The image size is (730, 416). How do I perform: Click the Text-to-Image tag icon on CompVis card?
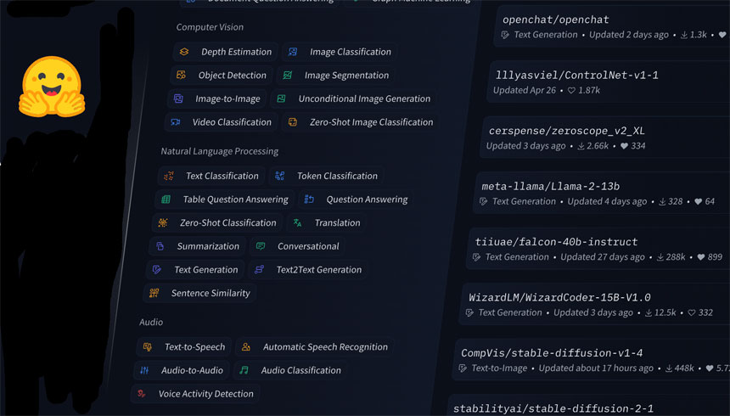coord(463,368)
